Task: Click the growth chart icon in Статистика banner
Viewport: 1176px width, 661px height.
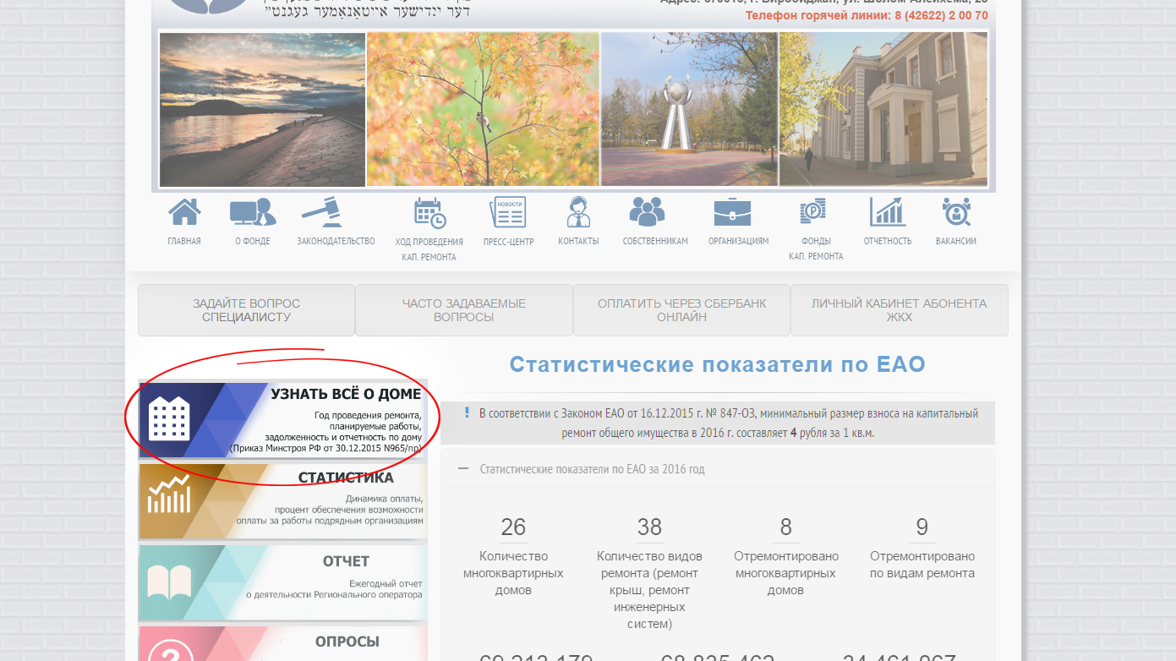Action: click(x=169, y=494)
